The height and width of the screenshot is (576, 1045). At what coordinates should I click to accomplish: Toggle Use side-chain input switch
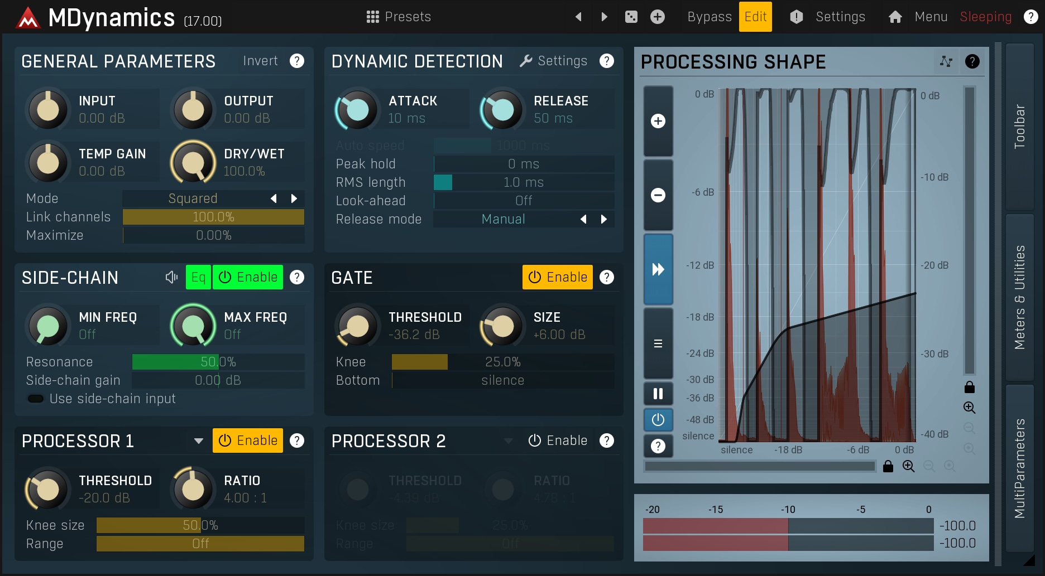36,399
